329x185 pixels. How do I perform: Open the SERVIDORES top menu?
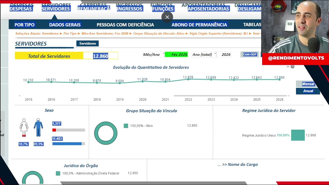coord(56,9)
